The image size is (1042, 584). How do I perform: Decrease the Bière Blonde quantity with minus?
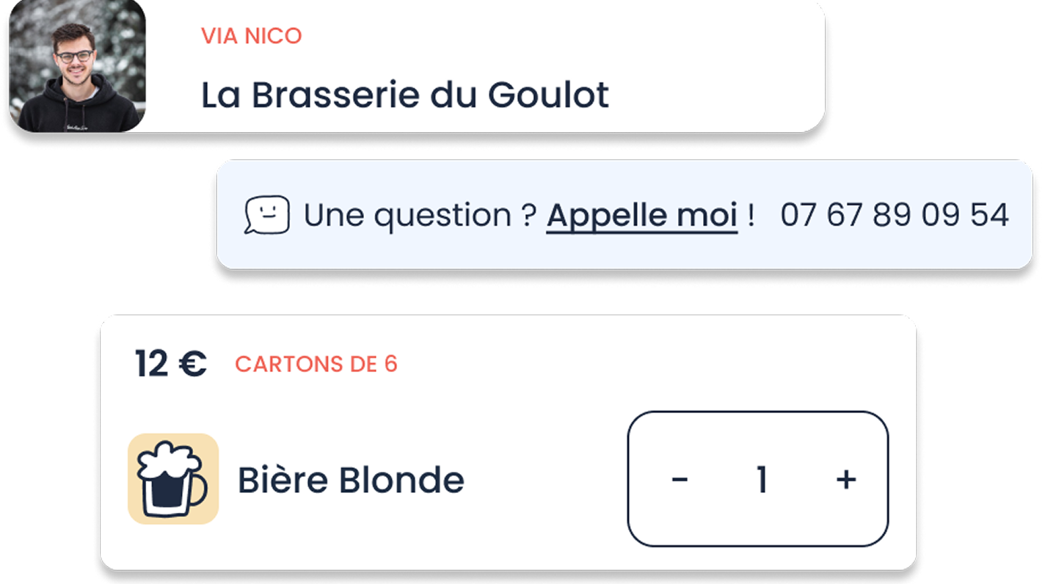click(680, 480)
